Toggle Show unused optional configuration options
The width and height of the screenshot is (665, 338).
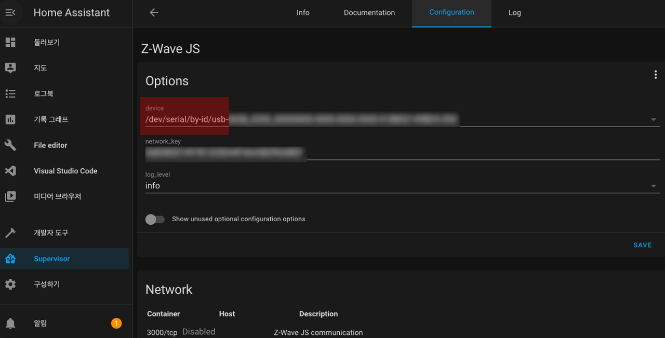pyautogui.click(x=155, y=219)
